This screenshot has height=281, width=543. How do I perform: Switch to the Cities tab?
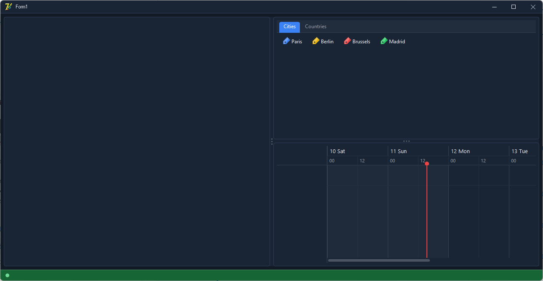pyautogui.click(x=289, y=27)
